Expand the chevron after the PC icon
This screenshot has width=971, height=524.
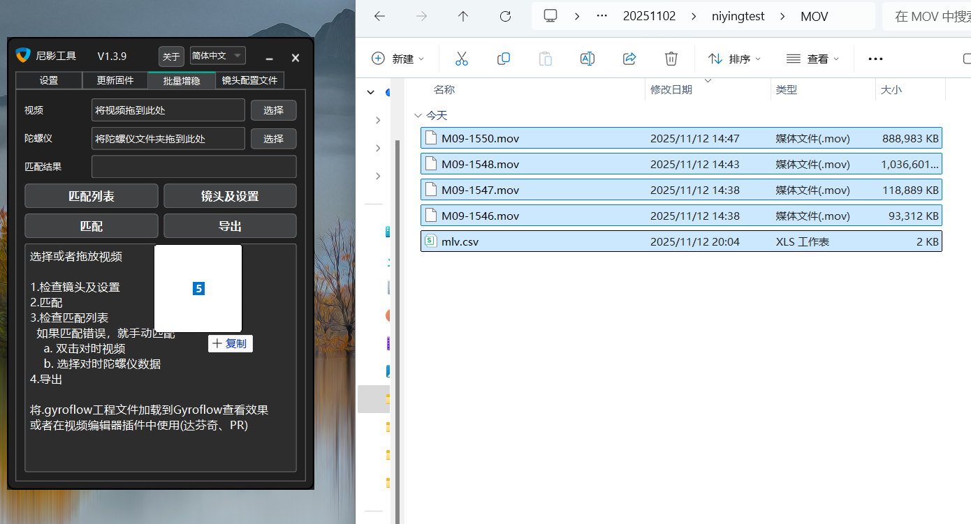click(x=577, y=16)
